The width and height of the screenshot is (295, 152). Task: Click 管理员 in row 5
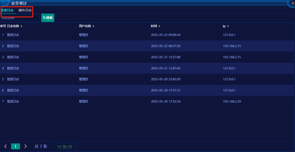(83, 79)
